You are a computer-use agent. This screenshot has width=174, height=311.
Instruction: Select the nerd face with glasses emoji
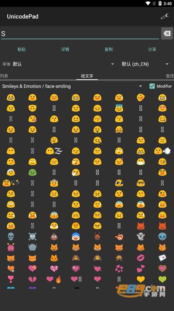pos(141,183)
